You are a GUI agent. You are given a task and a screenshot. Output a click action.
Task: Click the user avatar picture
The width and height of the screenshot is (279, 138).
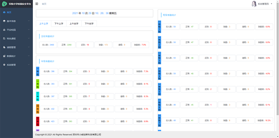(x=254, y=4)
